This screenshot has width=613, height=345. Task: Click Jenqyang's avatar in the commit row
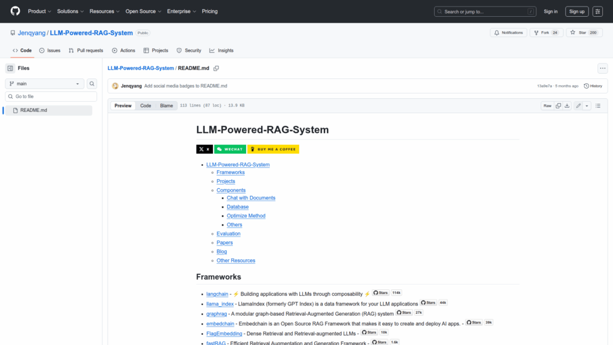coord(115,86)
